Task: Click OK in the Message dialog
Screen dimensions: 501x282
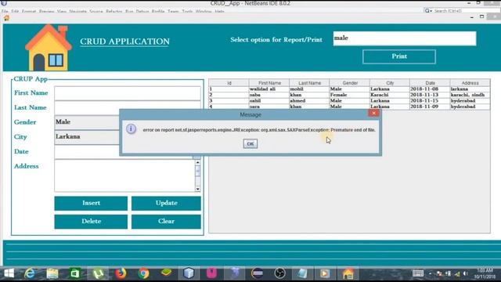Action: [250, 144]
